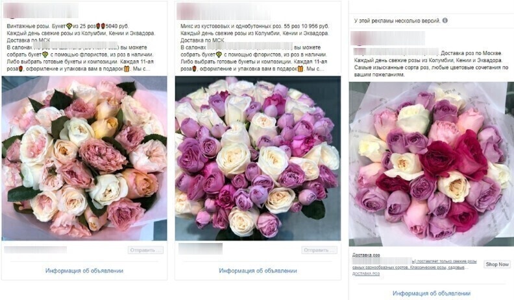
Task: Click the gift emoji in first ad text
Action: point(127,69)
